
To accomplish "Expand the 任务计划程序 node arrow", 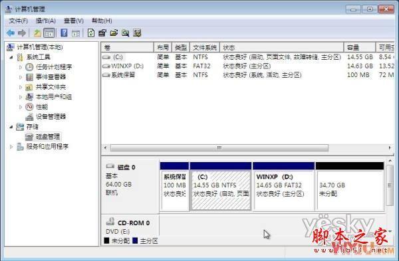I will tap(21, 67).
